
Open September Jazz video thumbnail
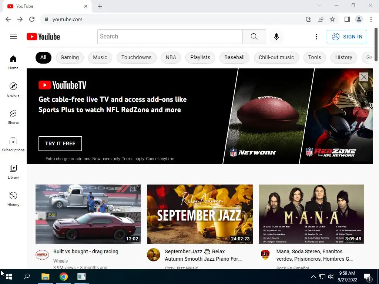coord(199,214)
